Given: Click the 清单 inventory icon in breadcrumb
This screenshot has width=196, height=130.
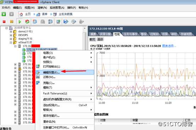Looking at the screenshot, I should click(x=38, y=14).
